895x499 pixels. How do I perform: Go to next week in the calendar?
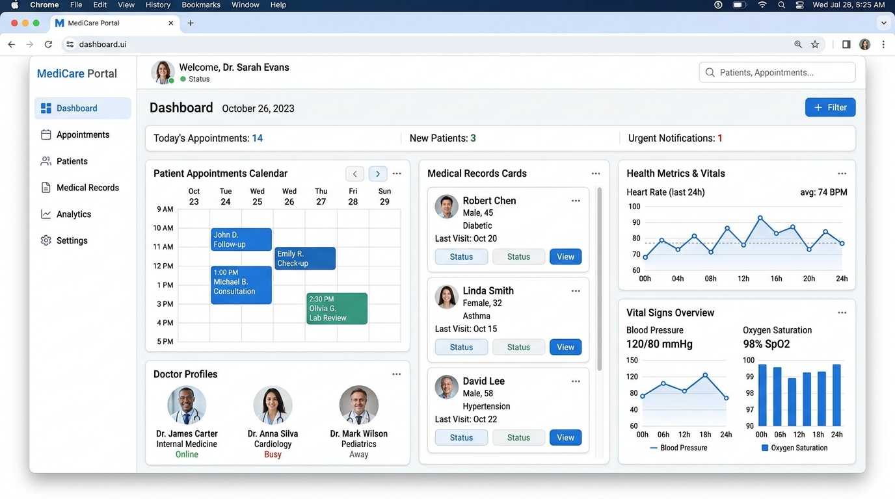point(378,173)
